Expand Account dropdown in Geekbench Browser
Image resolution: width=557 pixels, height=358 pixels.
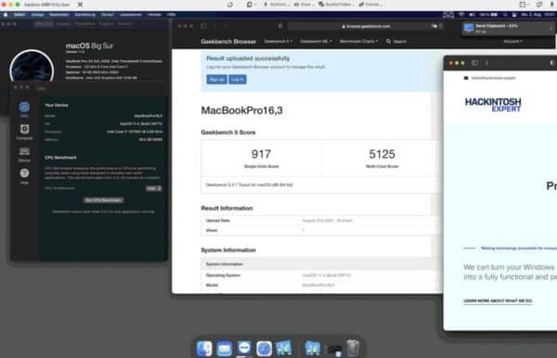(x=512, y=42)
